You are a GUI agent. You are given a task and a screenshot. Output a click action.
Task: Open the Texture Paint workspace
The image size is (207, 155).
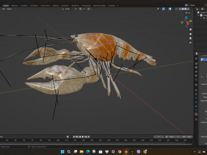[45, 6]
